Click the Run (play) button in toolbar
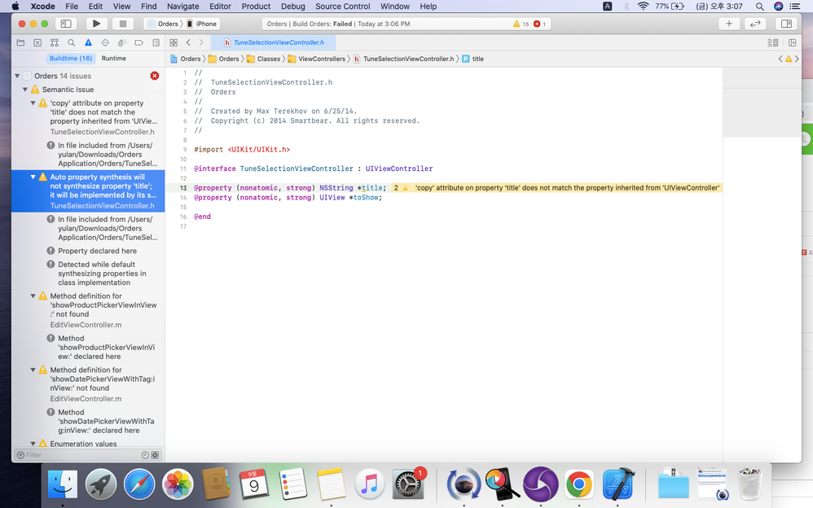The width and height of the screenshot is (813, 508). click(x=96, y=24)
